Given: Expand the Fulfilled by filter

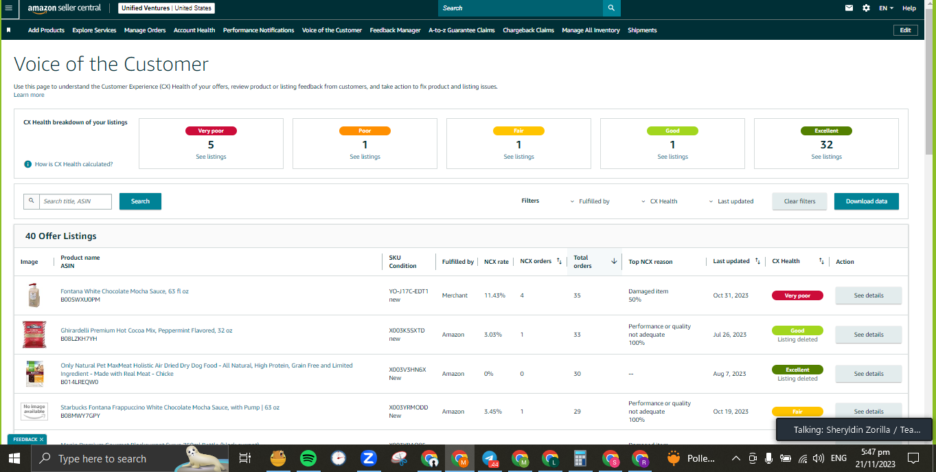Looking at the screenshot, I should [x=590, y=201].
